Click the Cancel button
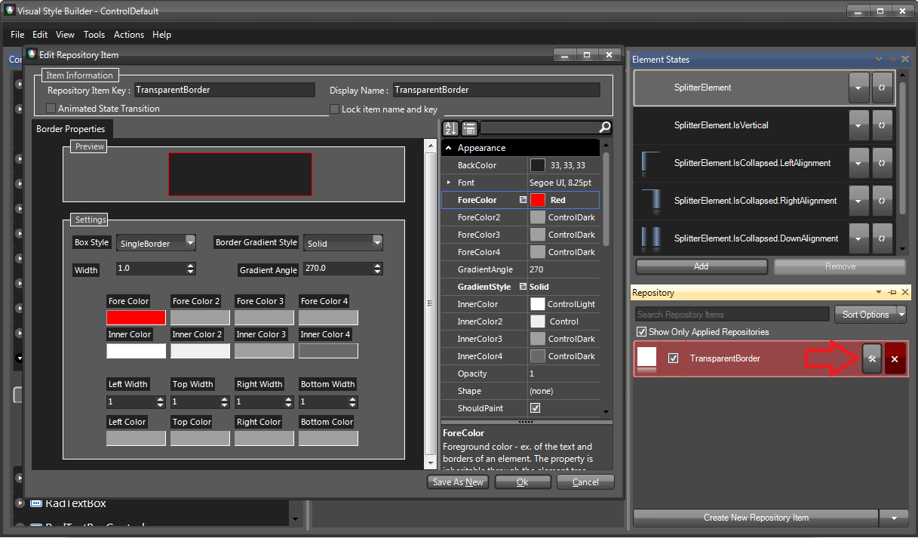The height and width of the screenshot is (538, 918). click(585, 482)
